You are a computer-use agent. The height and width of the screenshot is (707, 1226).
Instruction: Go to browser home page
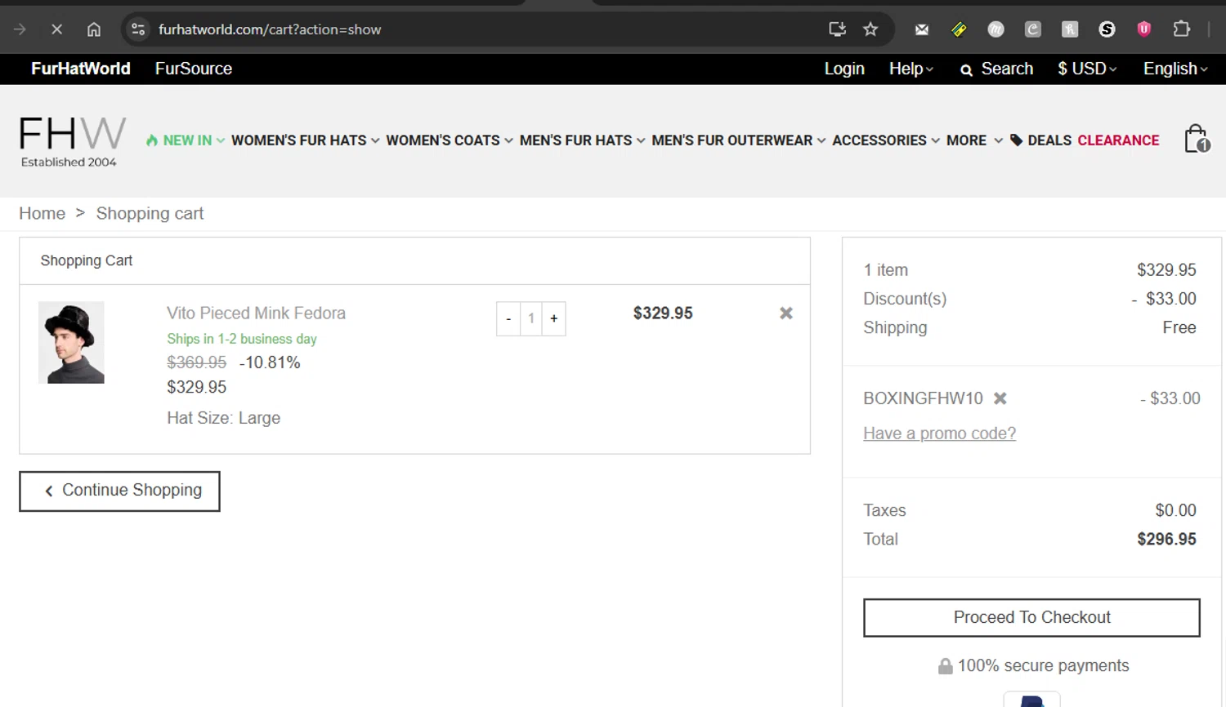tap(94, 29)
